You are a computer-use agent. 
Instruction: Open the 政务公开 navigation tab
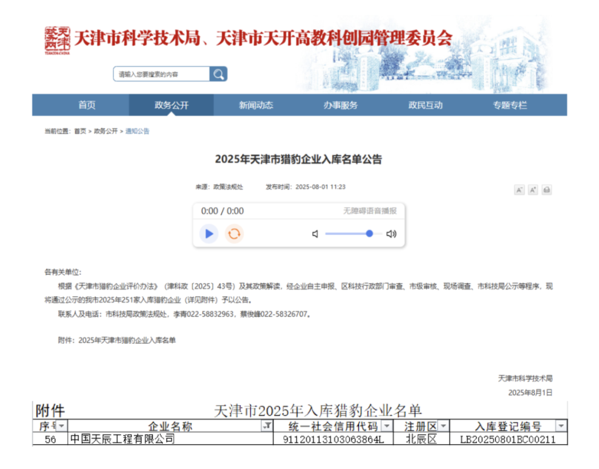pyautogui.click(x=172, y=105)
